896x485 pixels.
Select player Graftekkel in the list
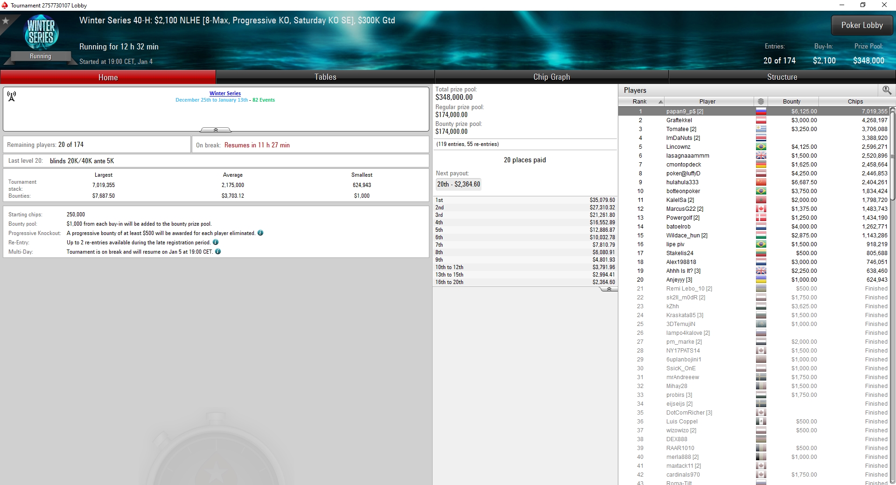pos(754,120)
